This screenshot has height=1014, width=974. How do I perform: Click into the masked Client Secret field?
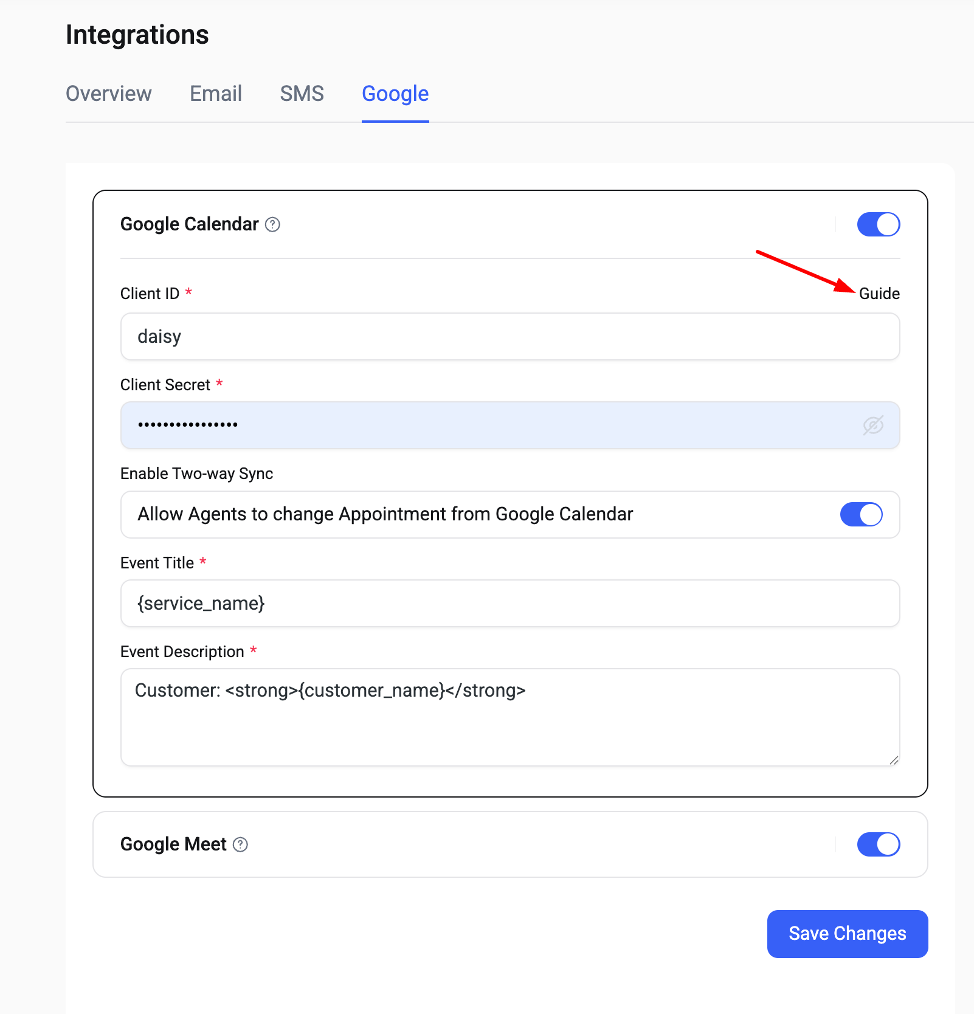coord(486,426)
